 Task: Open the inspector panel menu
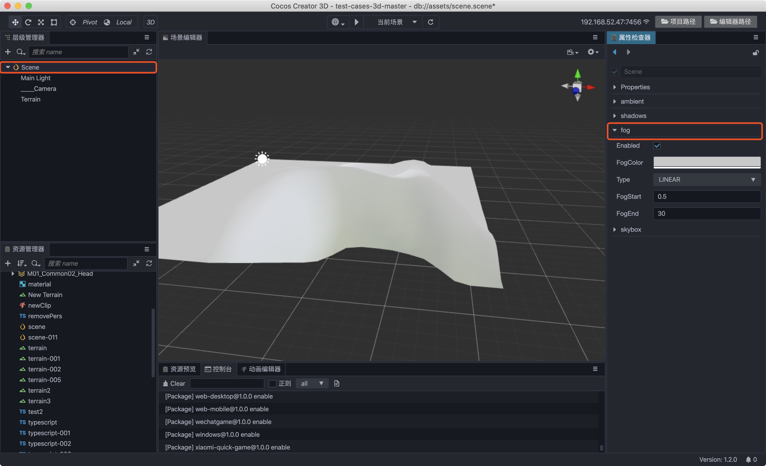coord(756,37)
